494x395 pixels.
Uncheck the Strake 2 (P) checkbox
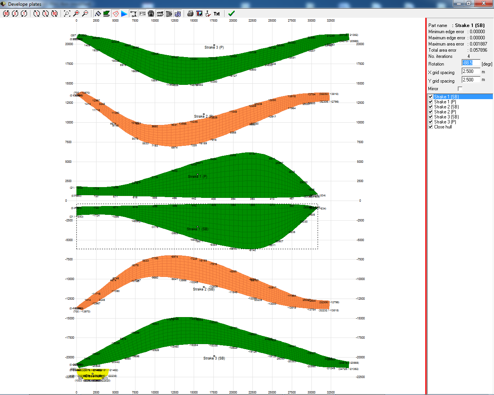(431, 112)
